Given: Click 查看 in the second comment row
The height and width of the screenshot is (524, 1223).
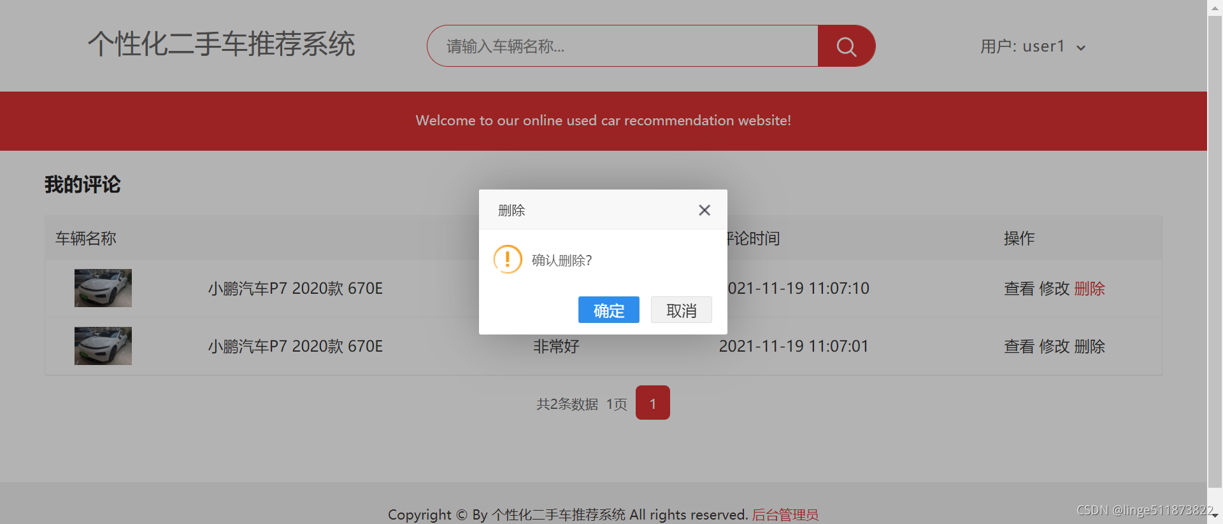Looking at the screenshot, I should click(x=1019, y=347).
